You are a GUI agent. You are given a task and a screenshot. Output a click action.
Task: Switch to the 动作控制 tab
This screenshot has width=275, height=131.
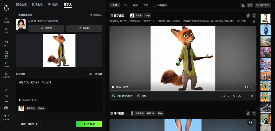53,5
